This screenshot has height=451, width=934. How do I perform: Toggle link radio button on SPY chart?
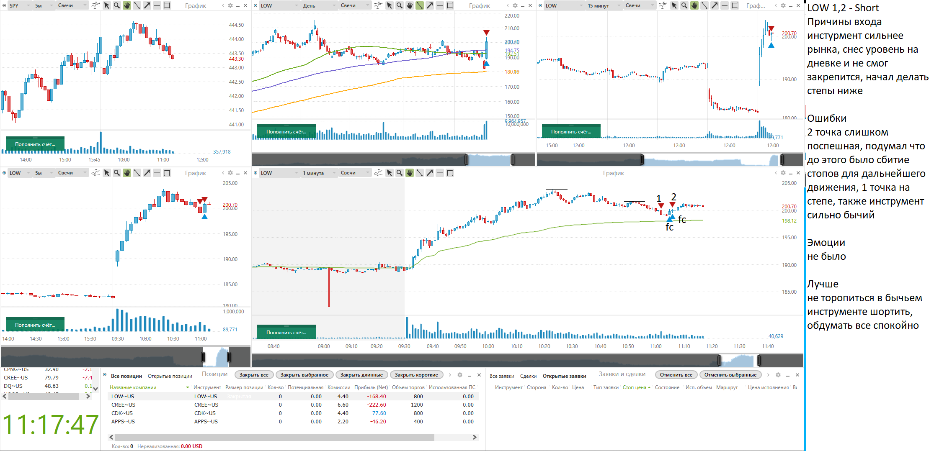tap(4, 5)
